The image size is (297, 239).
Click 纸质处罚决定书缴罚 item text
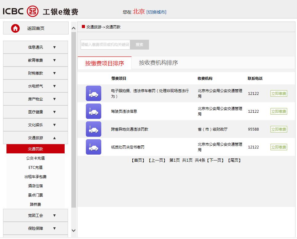[128, 147]
